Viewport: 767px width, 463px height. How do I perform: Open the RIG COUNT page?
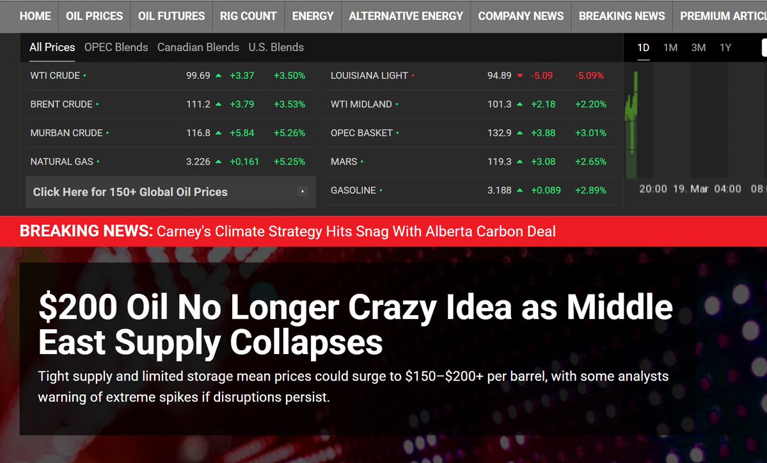tap(248, 16)
